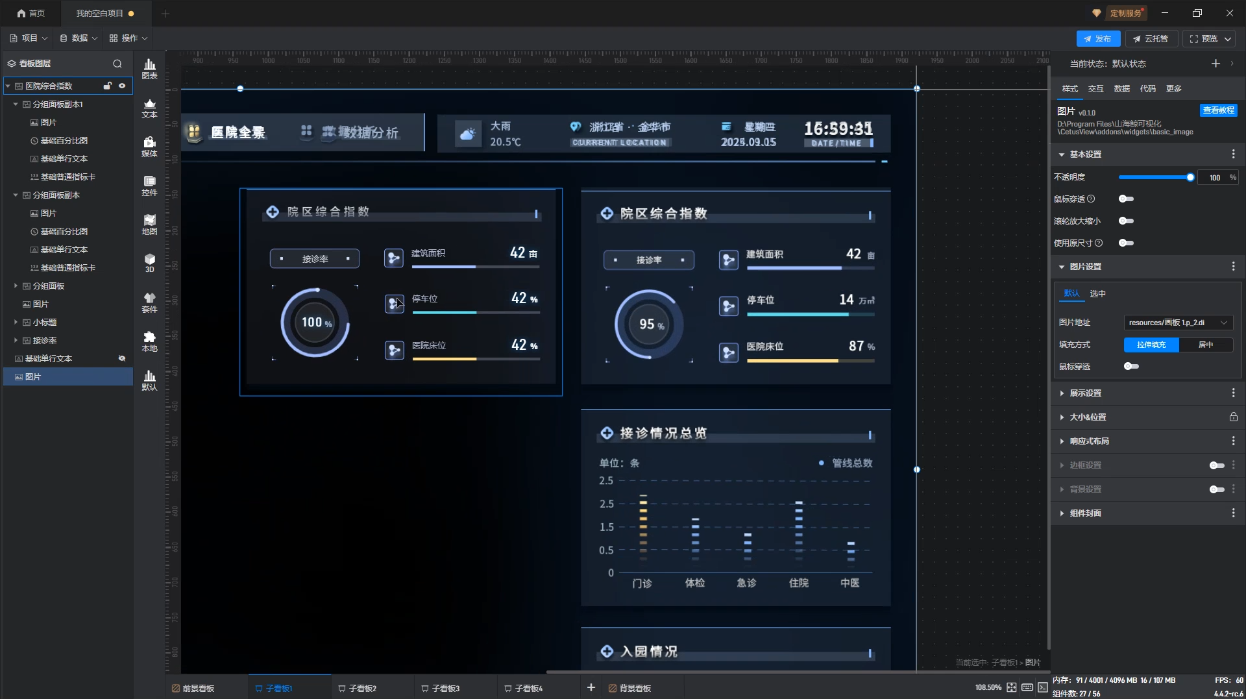Image resolution: width=1246 pixels, height=699 pixels.
Task: Expand the 分组面板 tree group
Action: (x=16, y=286)
